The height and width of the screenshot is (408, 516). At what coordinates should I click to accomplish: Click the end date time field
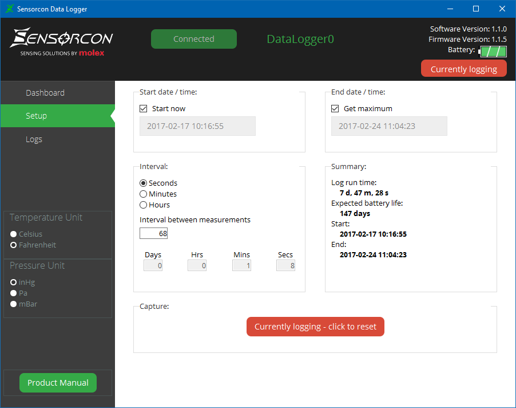389,126
